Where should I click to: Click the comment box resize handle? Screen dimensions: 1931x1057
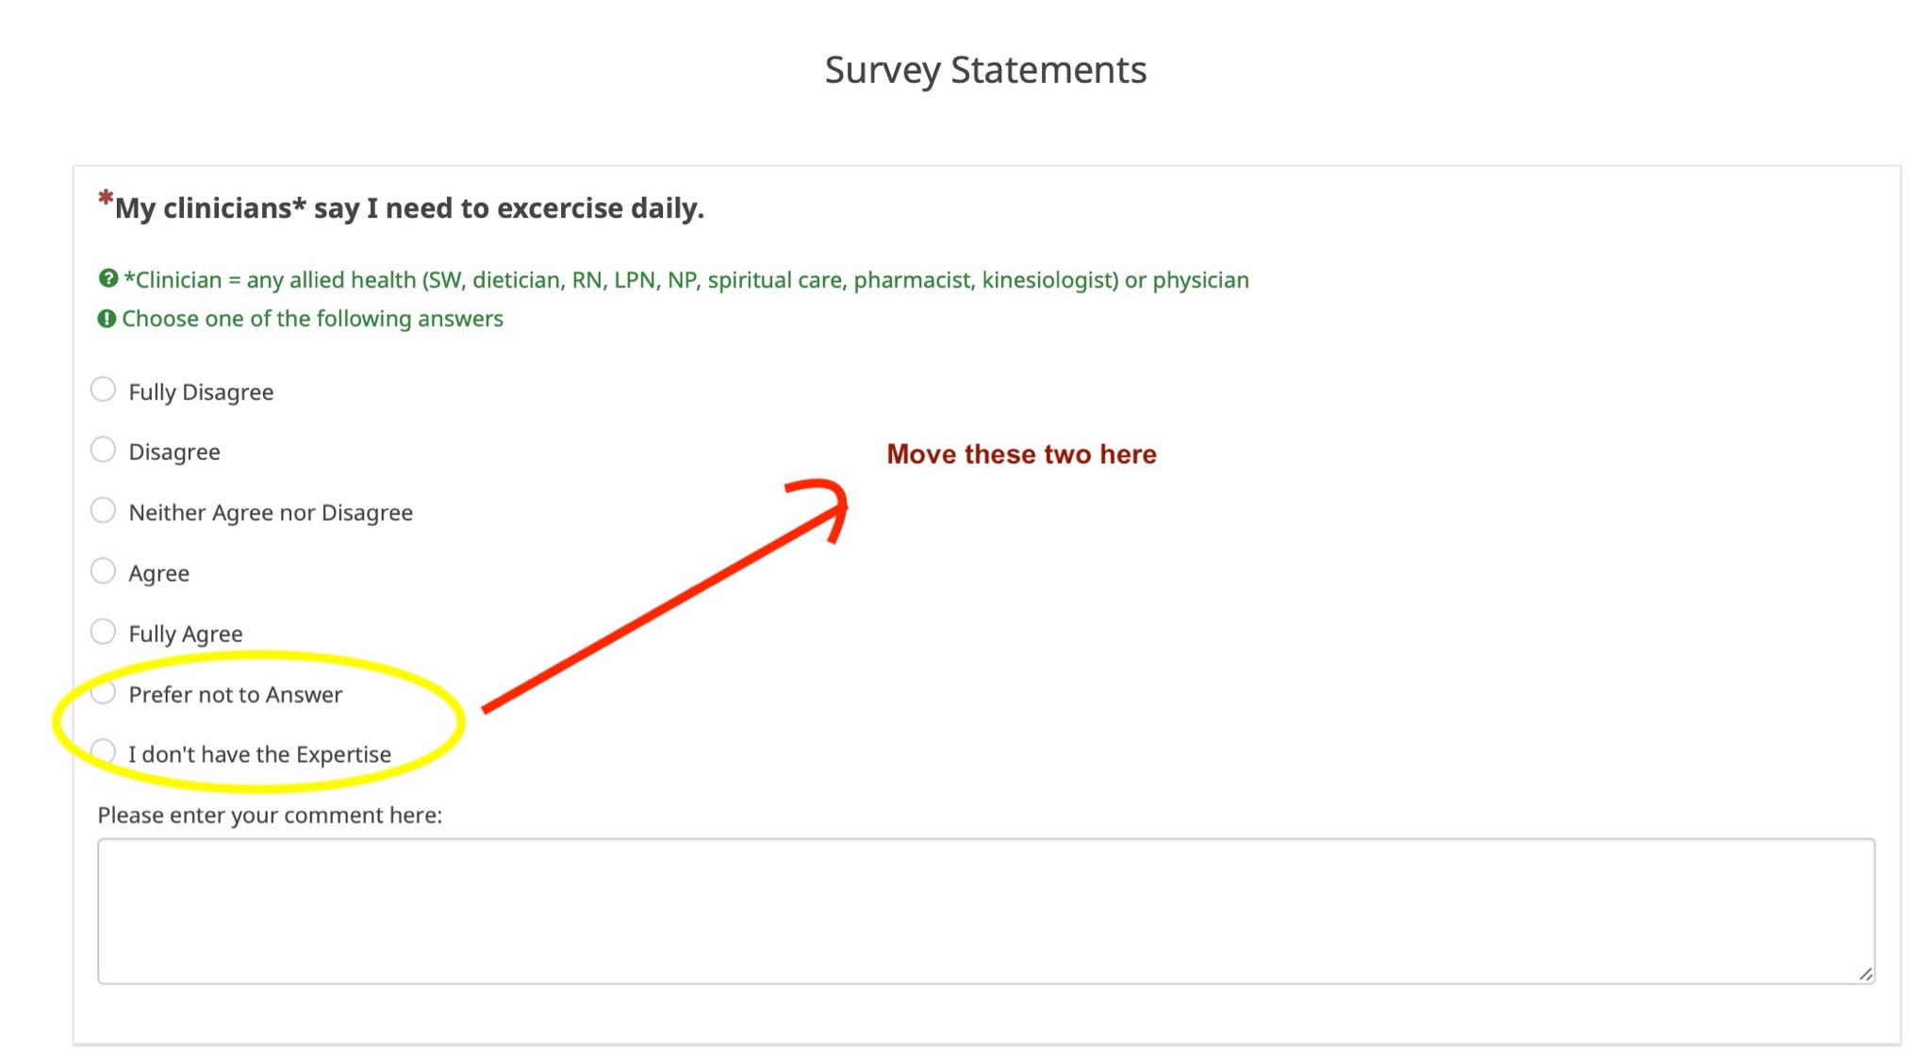click(x=1865, y=974)
